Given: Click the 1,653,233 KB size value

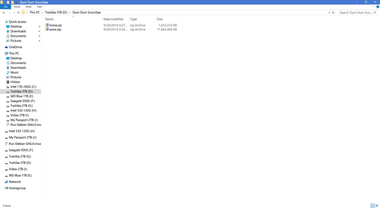Looking at the screenshot, I should click(168, 25).
